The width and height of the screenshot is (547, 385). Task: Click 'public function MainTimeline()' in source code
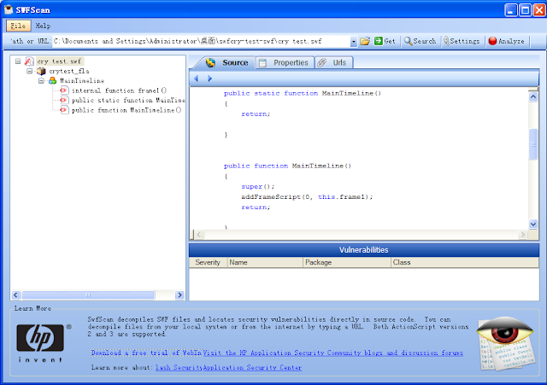pyautogui.click(x=287, y=166)
